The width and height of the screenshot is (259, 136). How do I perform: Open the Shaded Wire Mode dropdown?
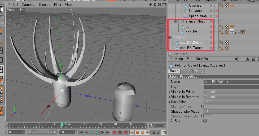(231, 111)
